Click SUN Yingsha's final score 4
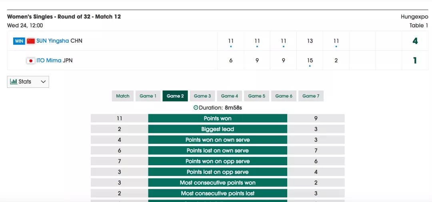The width and height of the screenshot is (432, 202). click(x=415, y=41)
